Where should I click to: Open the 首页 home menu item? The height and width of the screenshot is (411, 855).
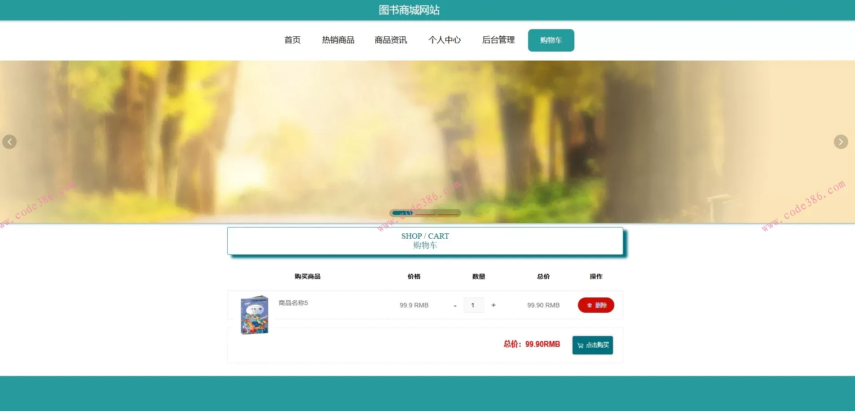click(x=292, y=40)
